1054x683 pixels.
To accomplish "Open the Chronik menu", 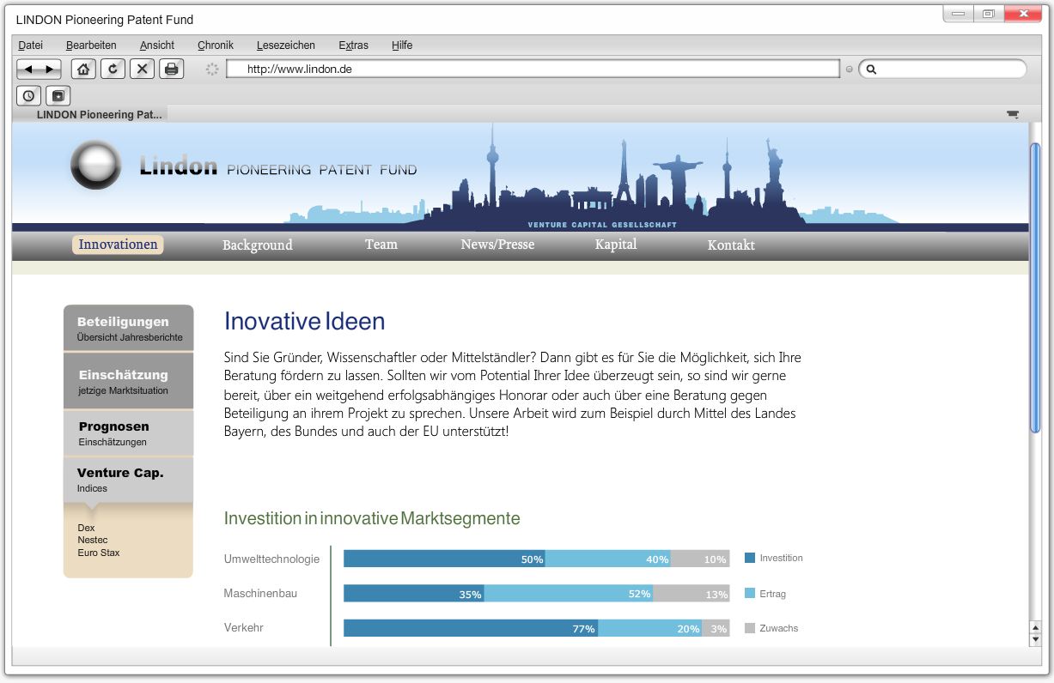I will (x=215, y=45).
